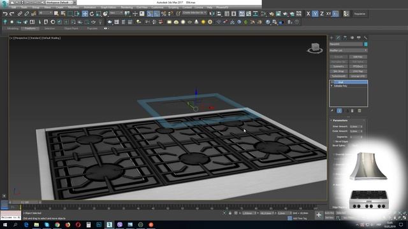Open the Edit menu

coord(13,8)
